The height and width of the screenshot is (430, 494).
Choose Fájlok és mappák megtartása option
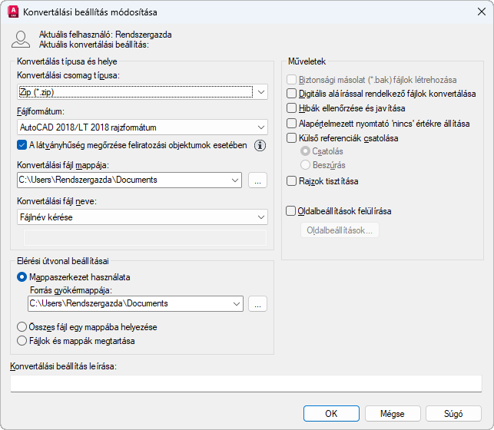pyautogui.click(x=22, y=341)
